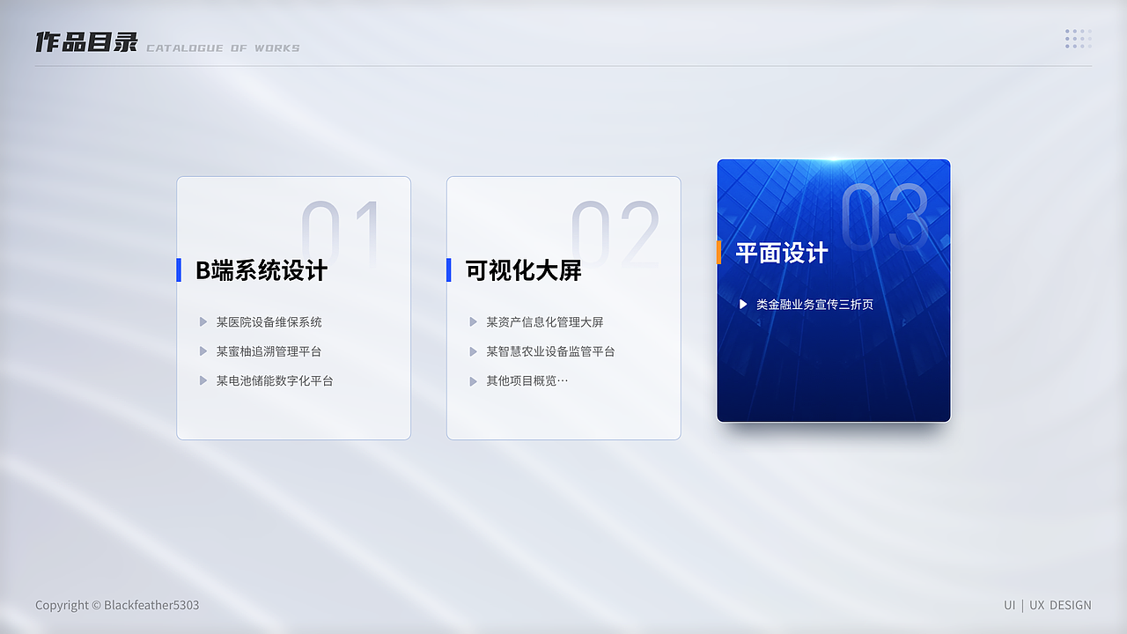1127x634 pixels.
Task: Click the arrow icon before 某资产信息化管理大屏
Action: pyautogui.click(x=474, y=321)
